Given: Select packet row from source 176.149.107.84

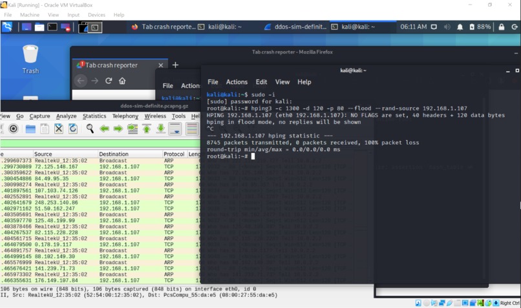Looking at the screenshot, I should pyautogui.click(x=100, y=280).
